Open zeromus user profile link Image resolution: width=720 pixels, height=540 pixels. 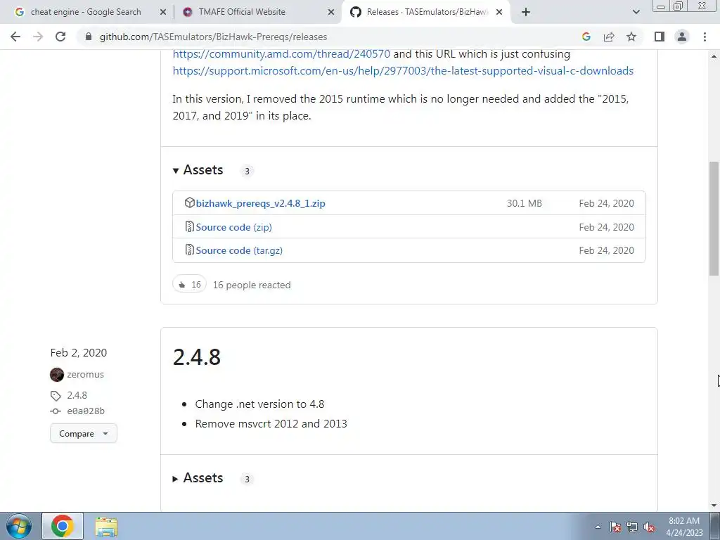[x=85, y=374]
